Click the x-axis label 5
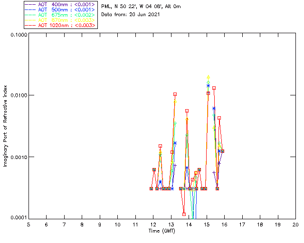This screenshot has height=243, width=304. point(28,224)
